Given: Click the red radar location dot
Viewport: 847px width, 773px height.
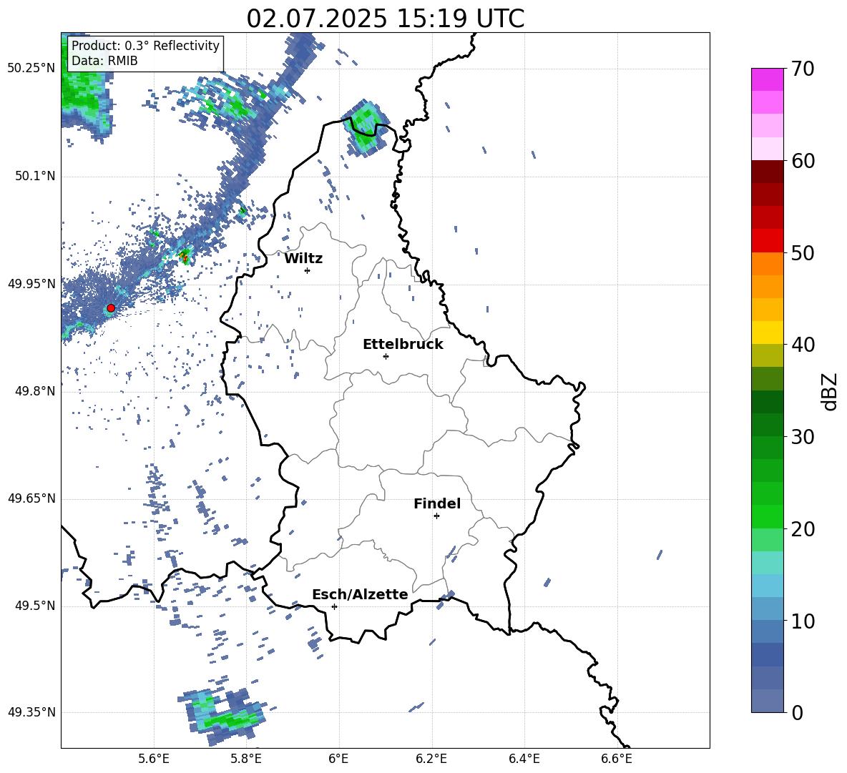Looking at the screenshot, I should tap(111, 307).
